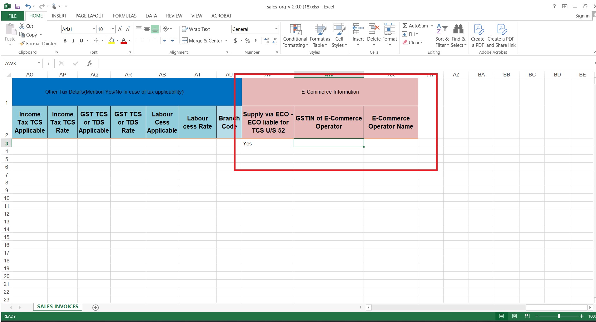Apply the yellow fill color
Screen dimensions: 596x322
112,41
